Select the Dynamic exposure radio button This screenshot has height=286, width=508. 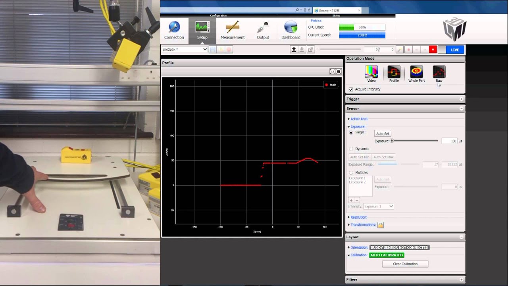tap(351, 149)
